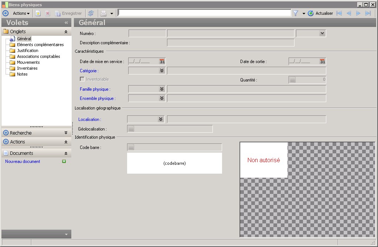Screen dimensions: 378x247
Task: Select the Général tree item
Action: tap(24, 39)
